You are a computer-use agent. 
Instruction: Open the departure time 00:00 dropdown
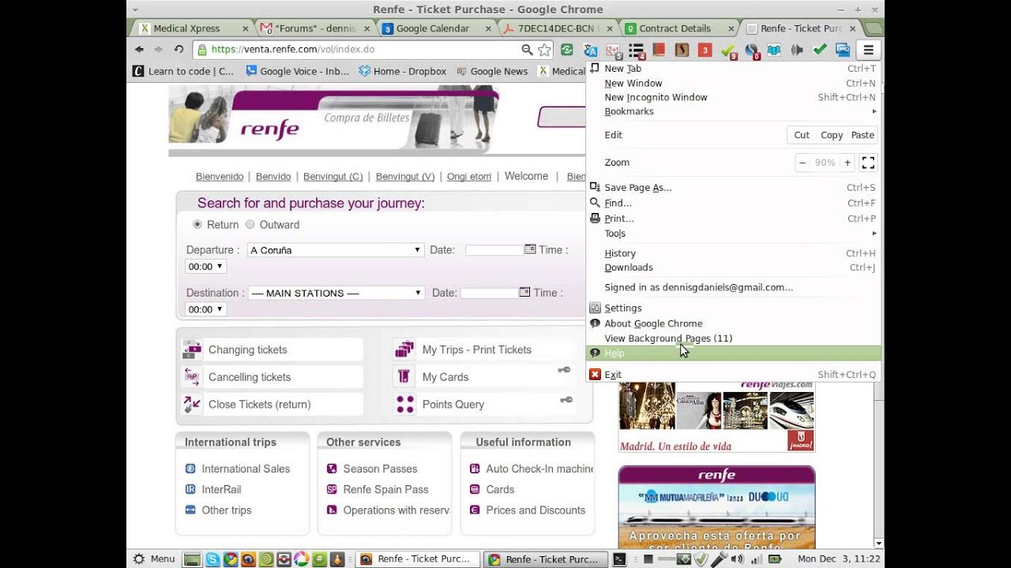point(206,267)
